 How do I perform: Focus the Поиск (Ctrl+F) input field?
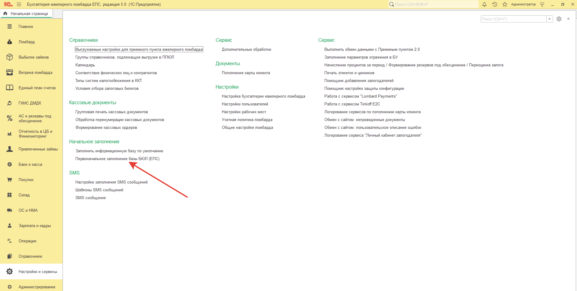tap(514, 19)
